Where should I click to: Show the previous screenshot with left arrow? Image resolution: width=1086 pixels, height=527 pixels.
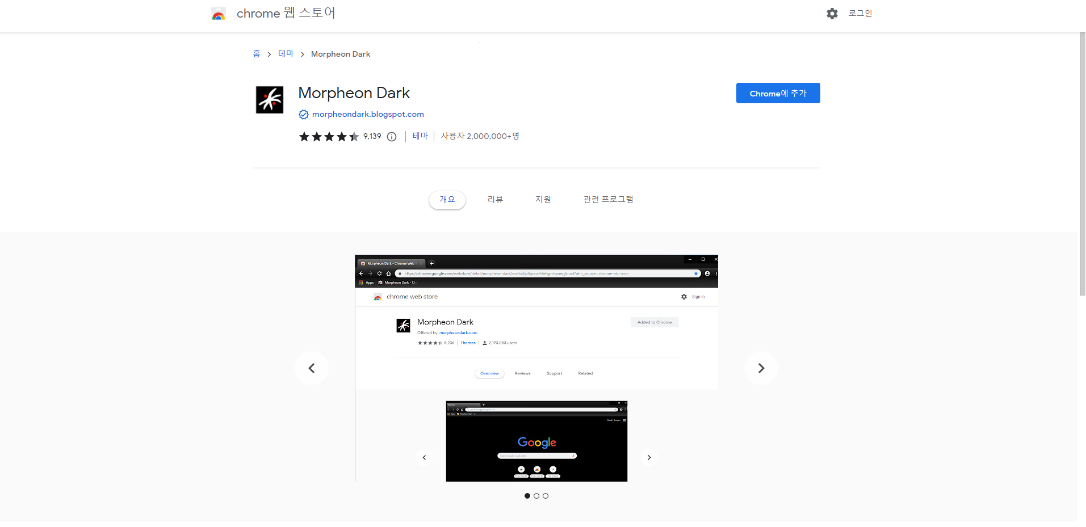(312, 368)
